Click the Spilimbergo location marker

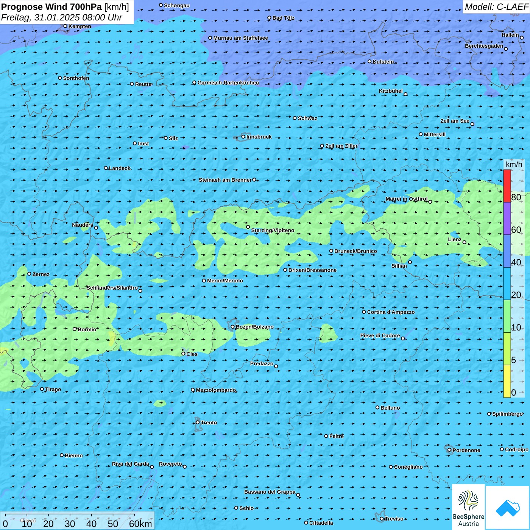point(489,414)
